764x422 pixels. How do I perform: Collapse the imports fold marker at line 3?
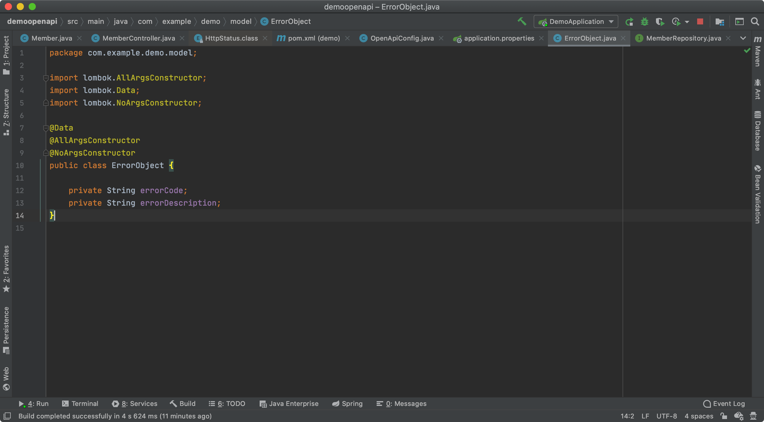[46, 78]
